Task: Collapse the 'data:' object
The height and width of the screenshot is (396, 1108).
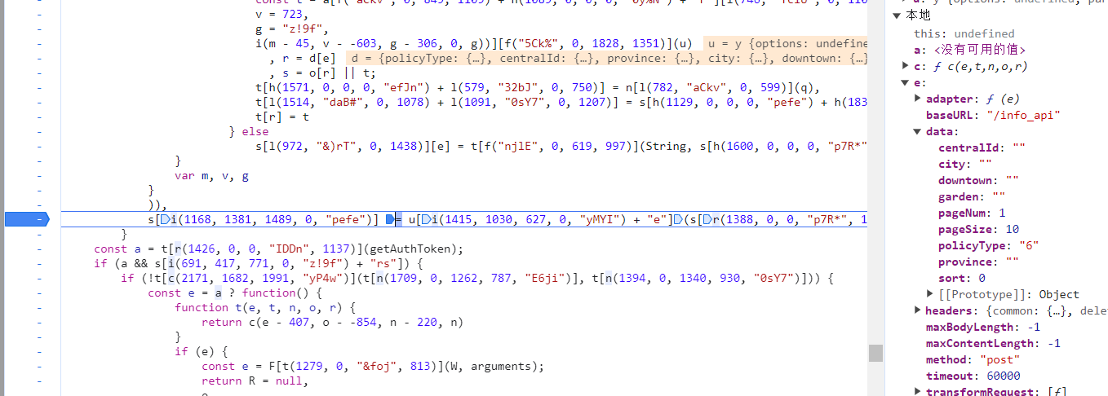Action: (x=918, y=131)
